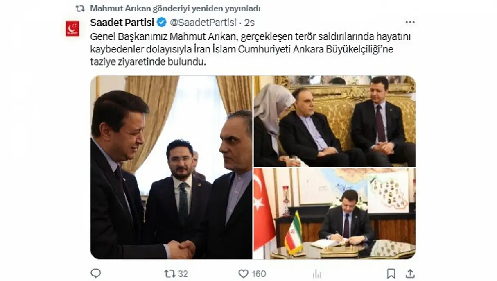Open the large handshake photo

click(171, 167)
